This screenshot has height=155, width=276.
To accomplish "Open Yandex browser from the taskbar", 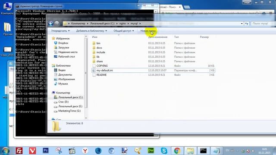I will click(85, 151).
